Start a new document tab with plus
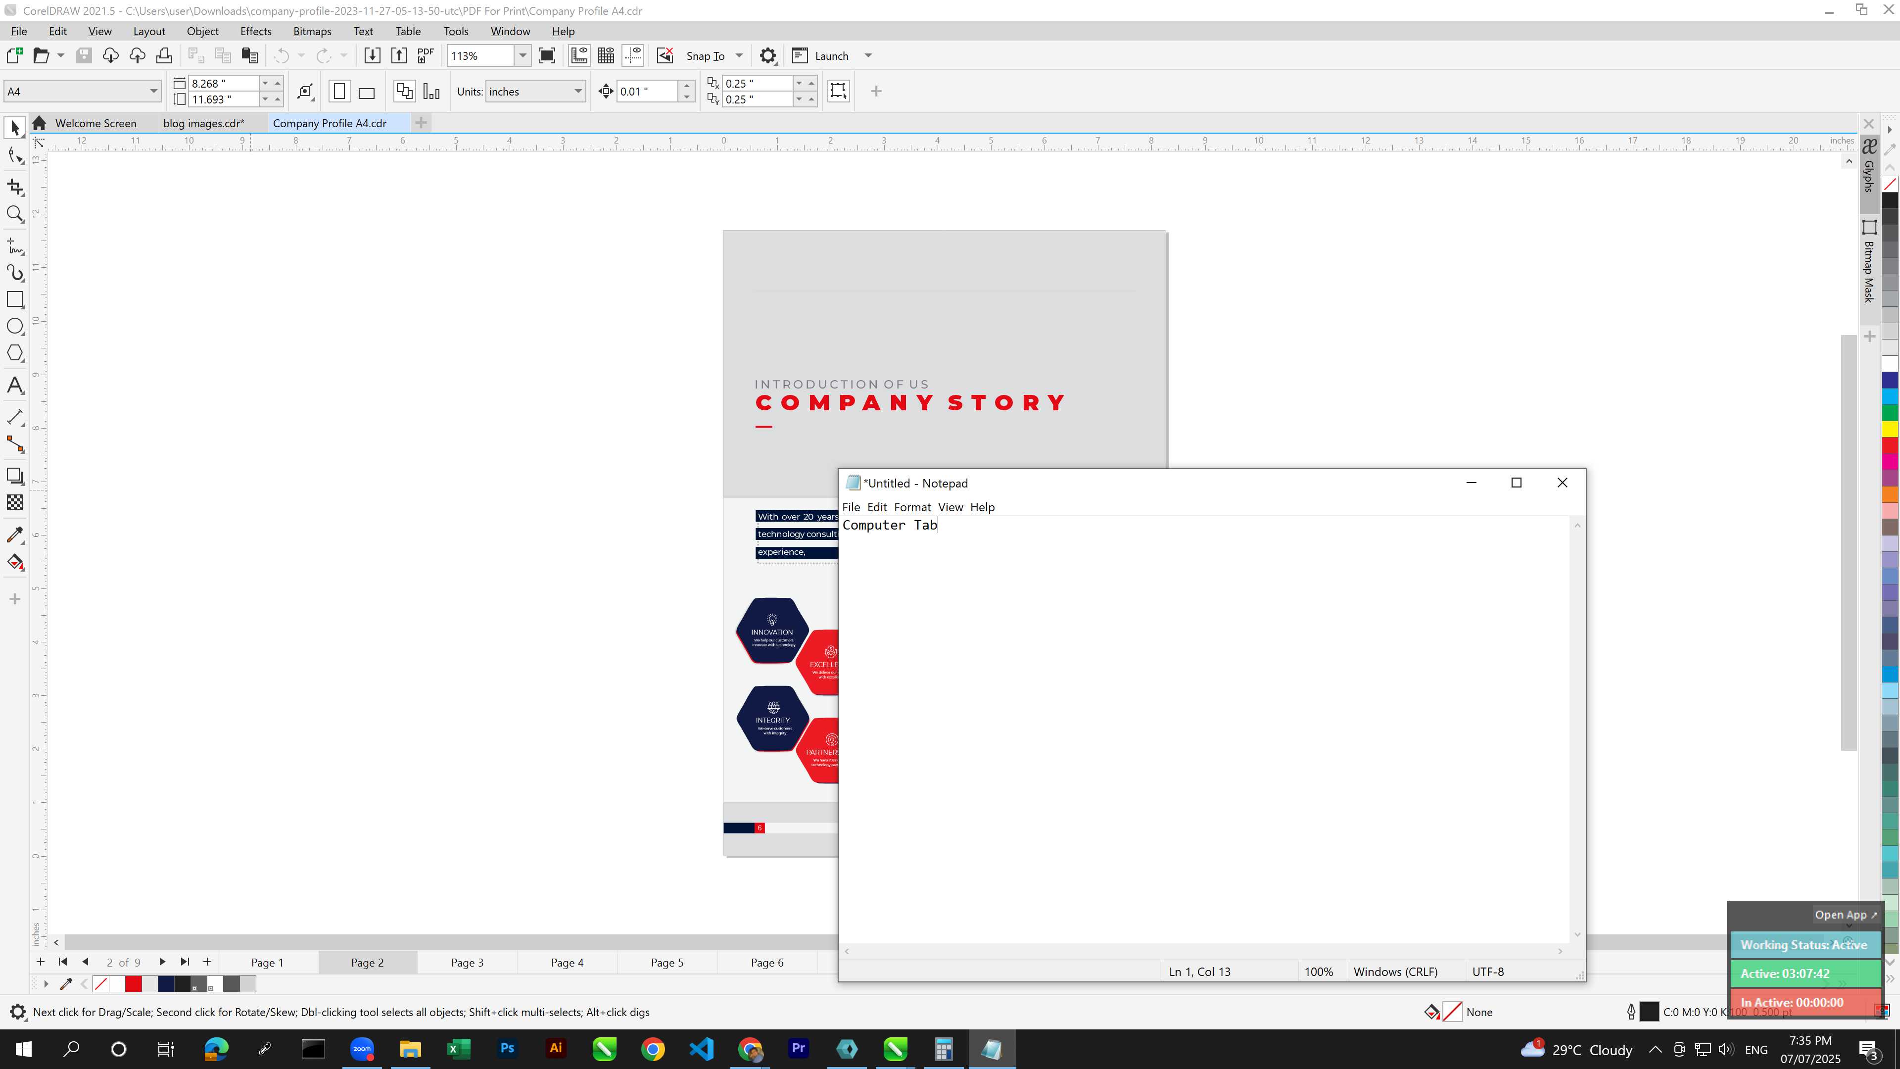Image resolution: width=1900 pixels, height=1069 pixels. (x=421, y=123)
